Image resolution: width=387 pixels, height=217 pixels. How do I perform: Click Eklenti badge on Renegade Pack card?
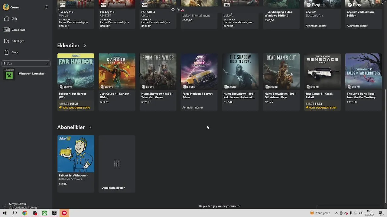[312, 87]
